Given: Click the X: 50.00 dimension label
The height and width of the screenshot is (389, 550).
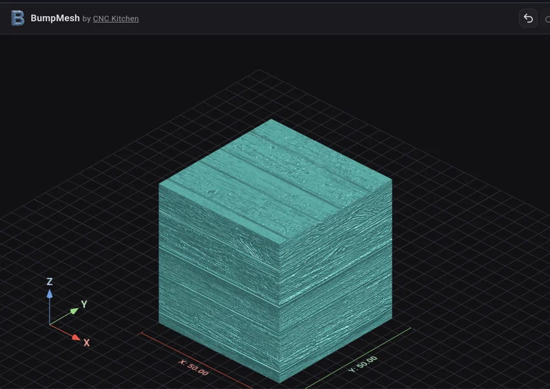Looking at the screenshot, I should [193, 368].
